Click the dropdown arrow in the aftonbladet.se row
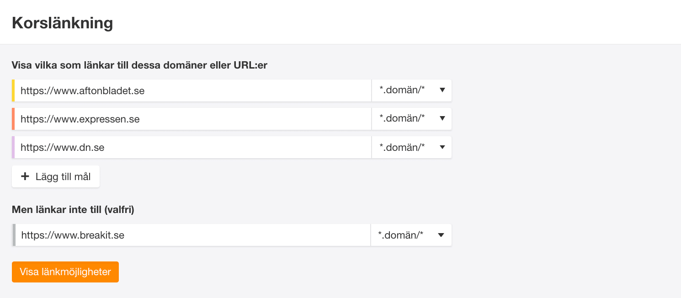681x298 pixels. (442, 90)
